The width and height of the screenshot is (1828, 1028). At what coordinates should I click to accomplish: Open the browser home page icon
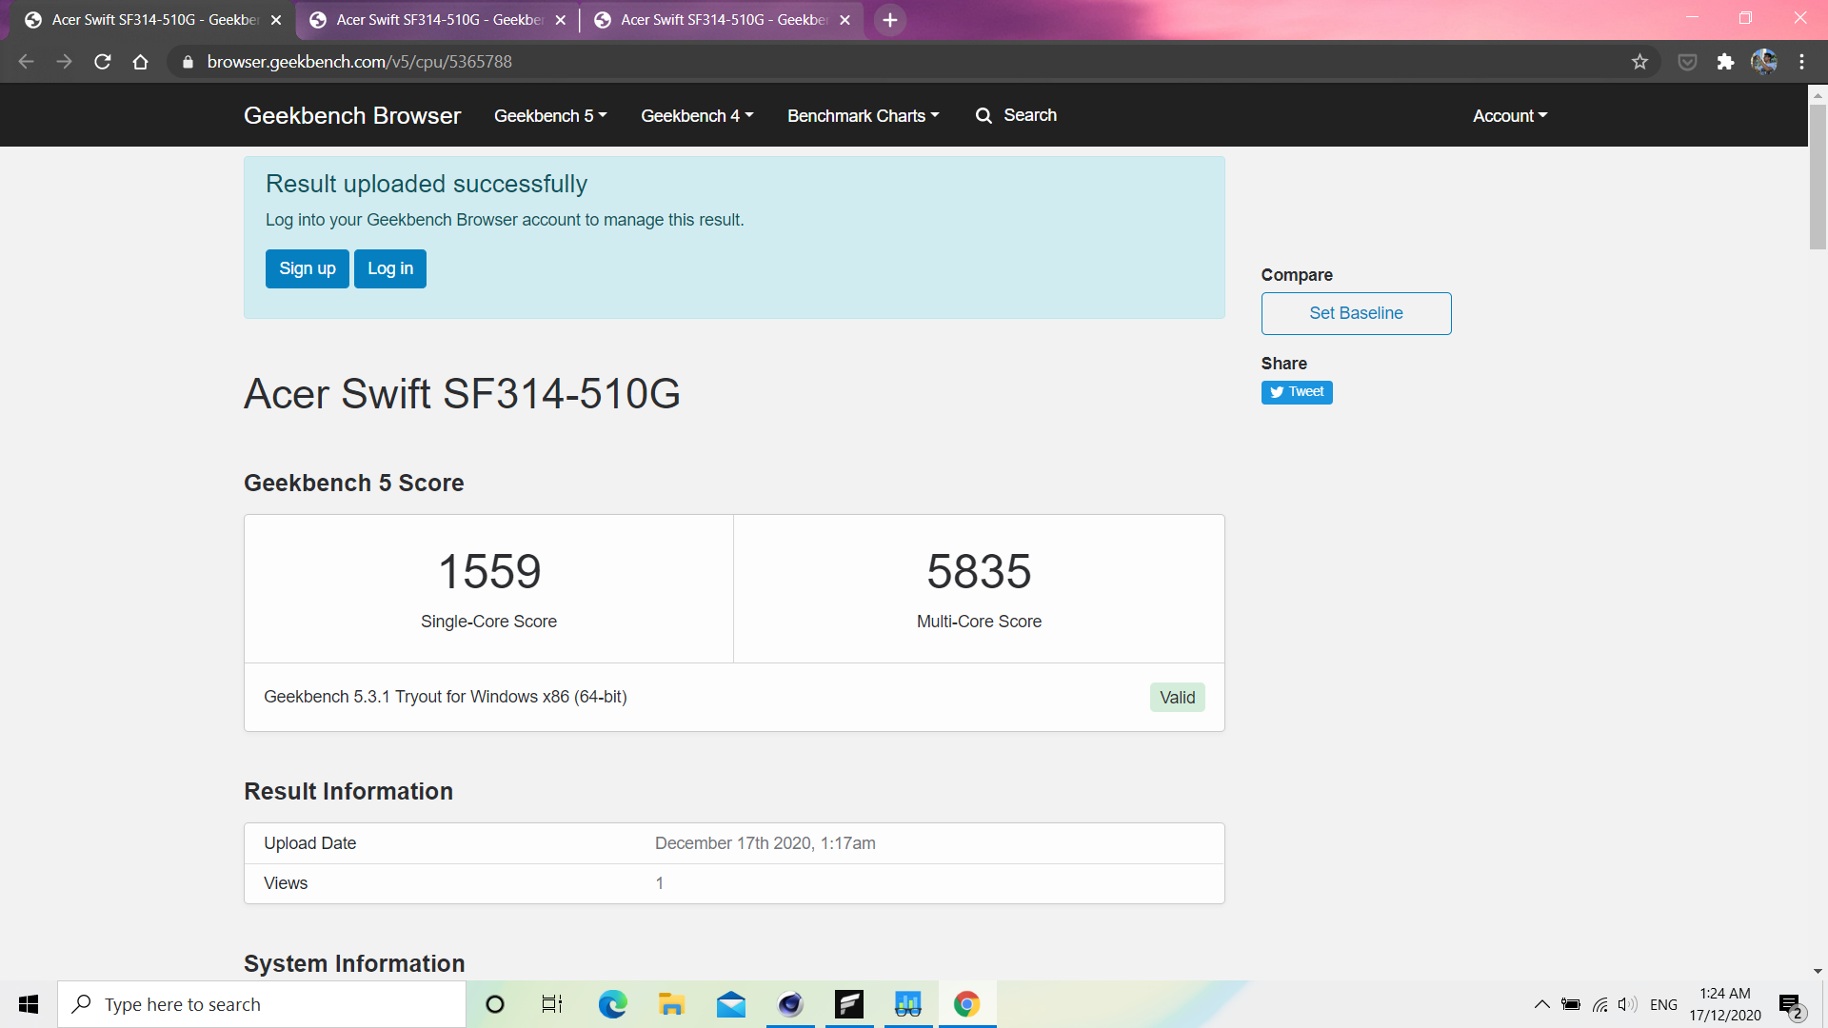click(140, 62)
